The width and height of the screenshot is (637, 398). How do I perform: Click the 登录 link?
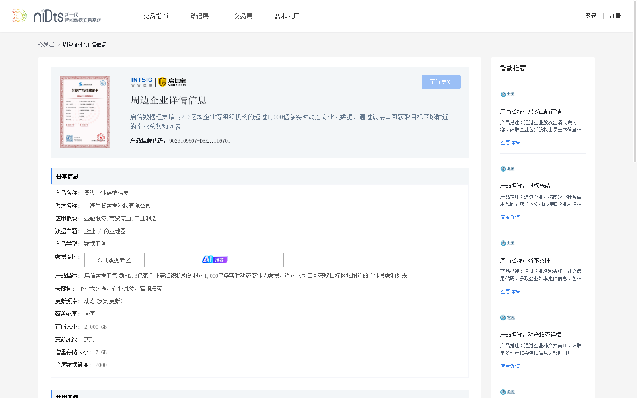click(591, 16)
